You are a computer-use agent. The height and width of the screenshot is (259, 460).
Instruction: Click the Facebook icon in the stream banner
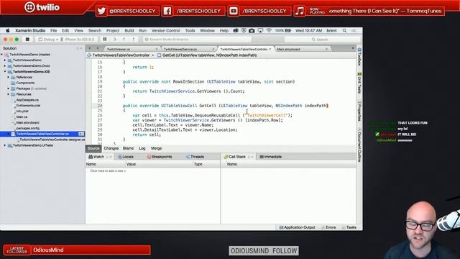point(167,12)
